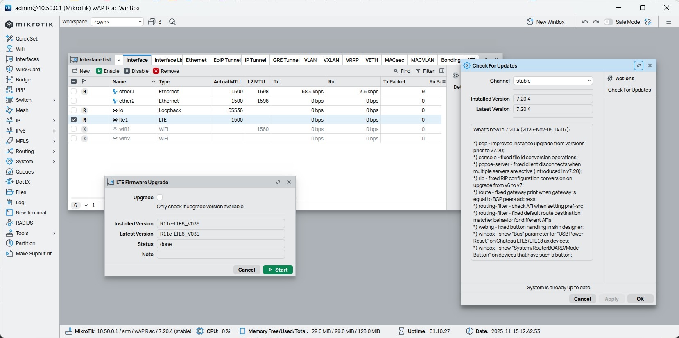Open the Mesh sidebar item

22,110
